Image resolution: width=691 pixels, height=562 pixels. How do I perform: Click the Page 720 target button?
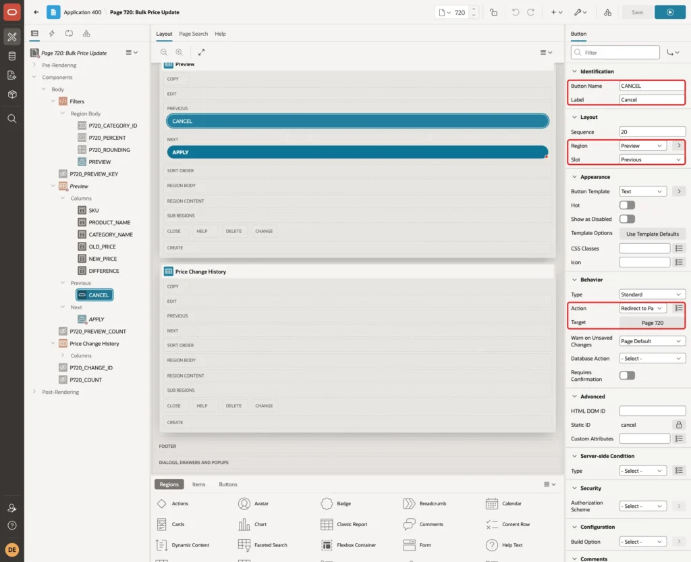click(653, 323)
